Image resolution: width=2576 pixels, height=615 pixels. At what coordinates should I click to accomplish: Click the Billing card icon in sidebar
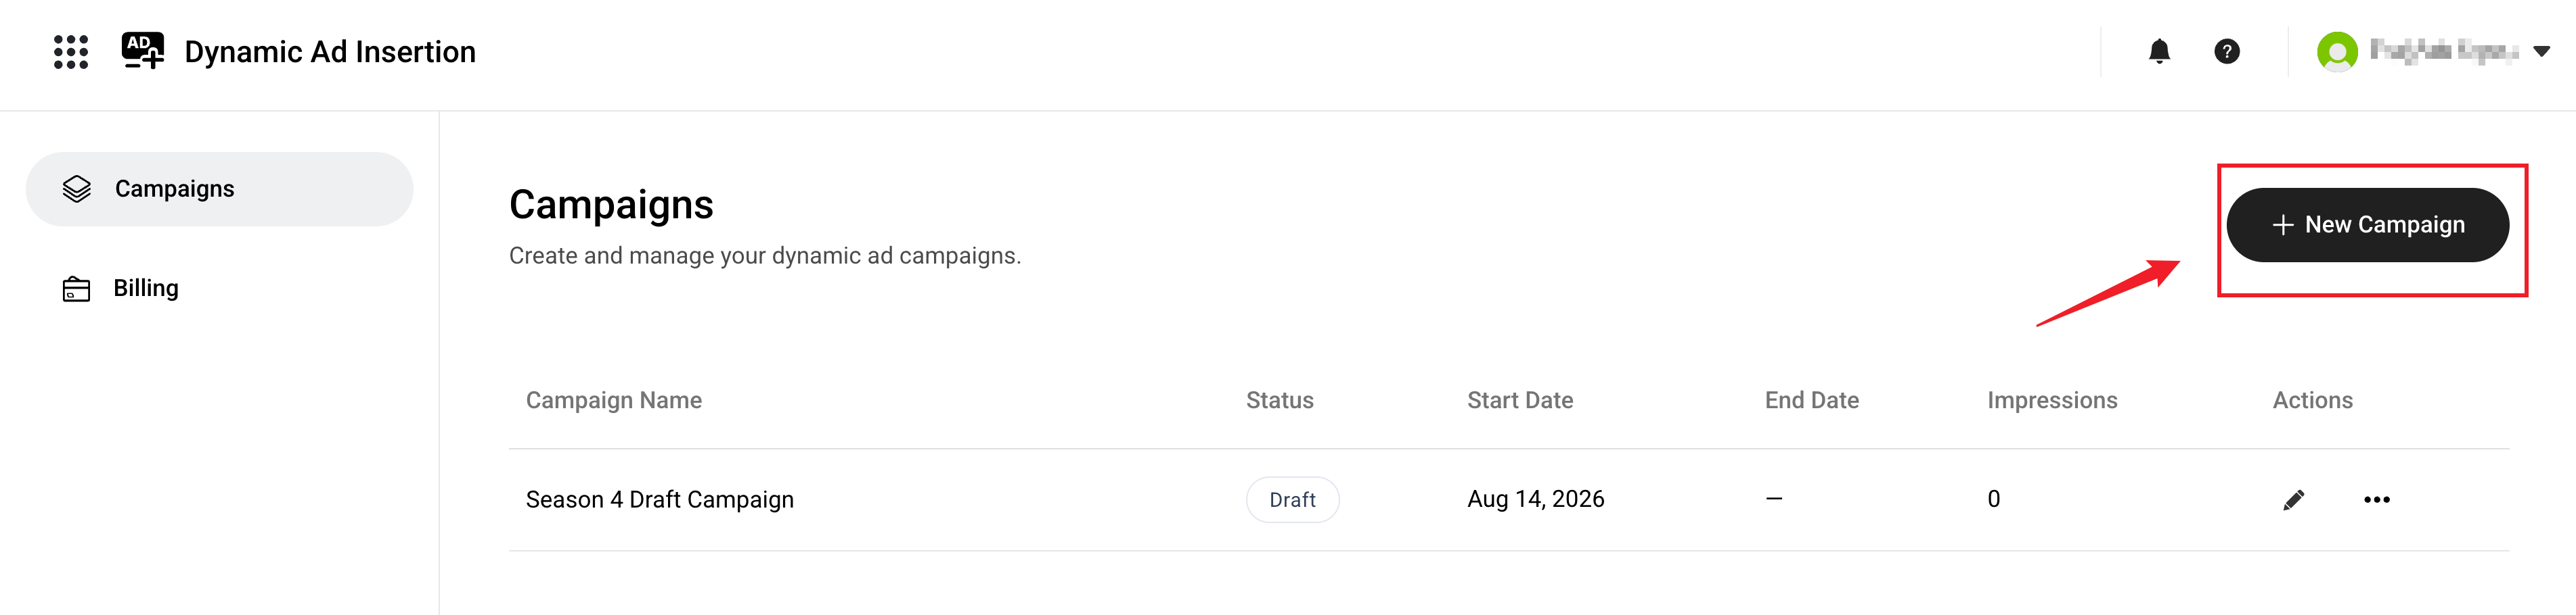(76, 289)
